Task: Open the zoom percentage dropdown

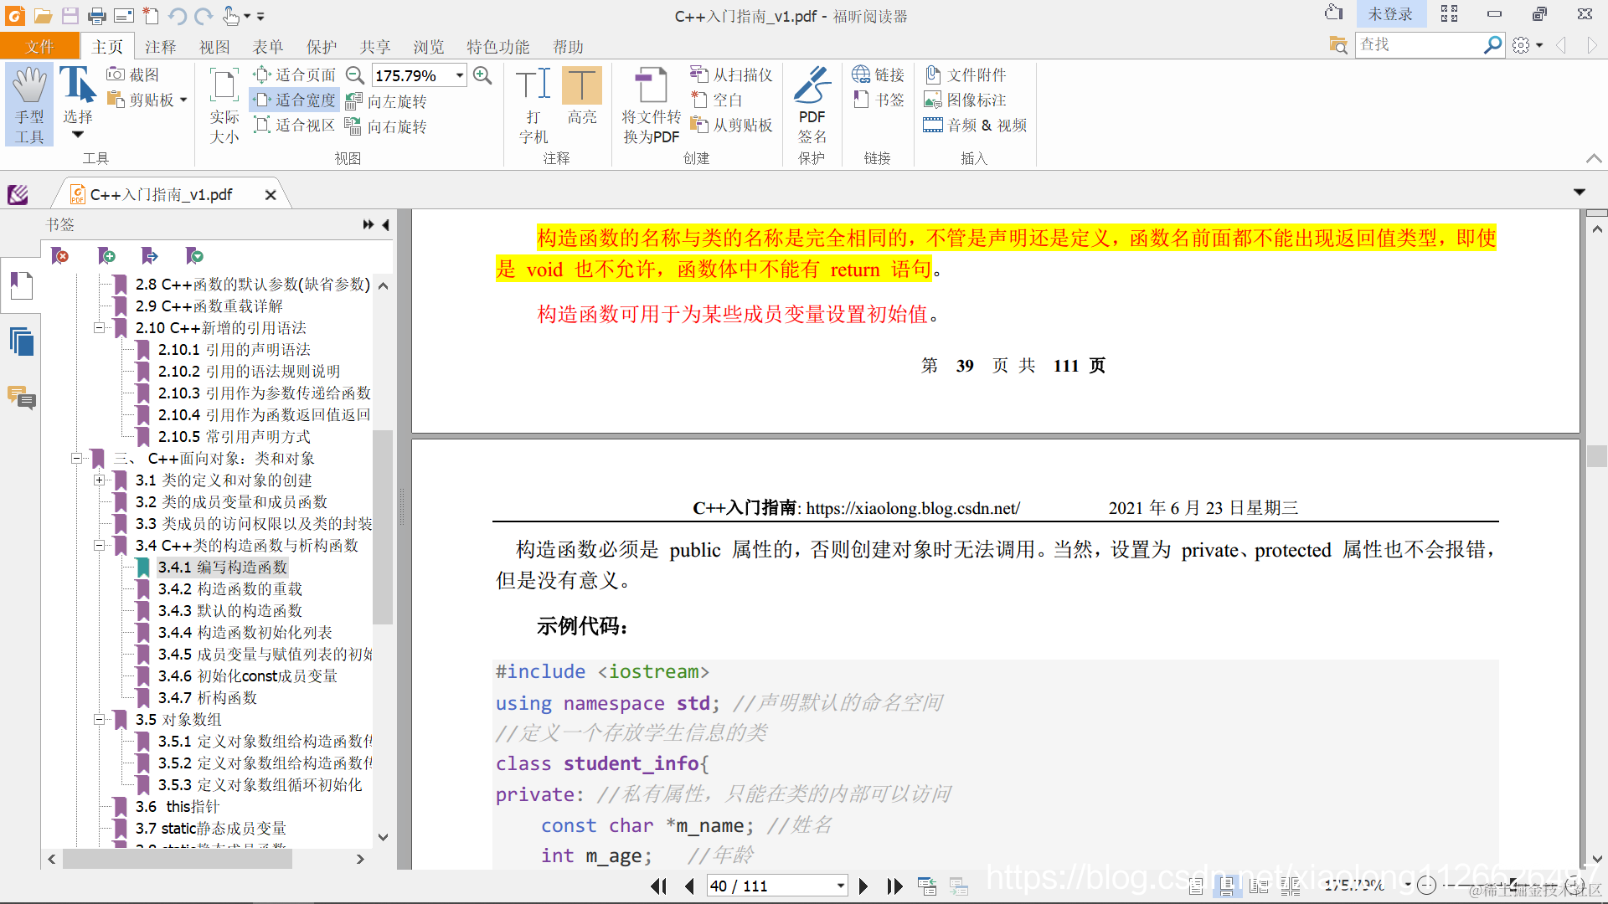Action: pyautogui.click(x=460, y=75)
